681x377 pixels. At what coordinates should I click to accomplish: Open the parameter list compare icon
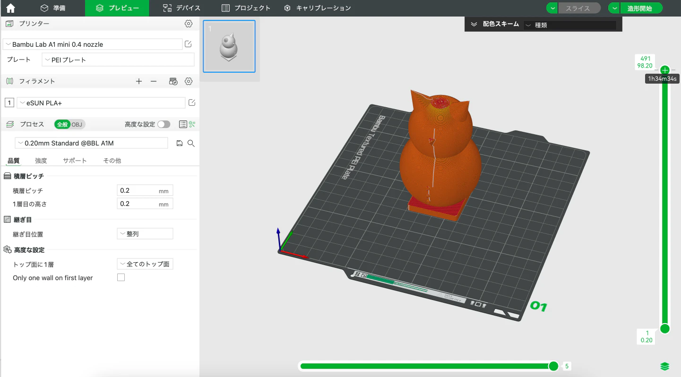pos(183,124)
